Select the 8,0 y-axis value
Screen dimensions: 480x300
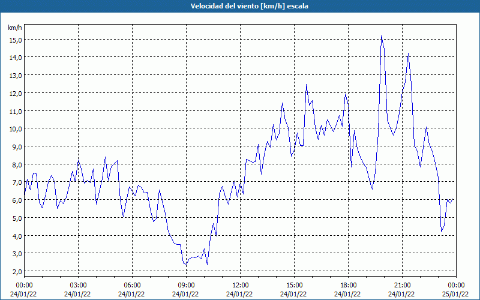pos(17,164)
